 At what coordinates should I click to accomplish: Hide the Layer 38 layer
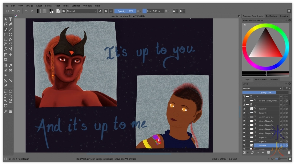coord(244,109)
